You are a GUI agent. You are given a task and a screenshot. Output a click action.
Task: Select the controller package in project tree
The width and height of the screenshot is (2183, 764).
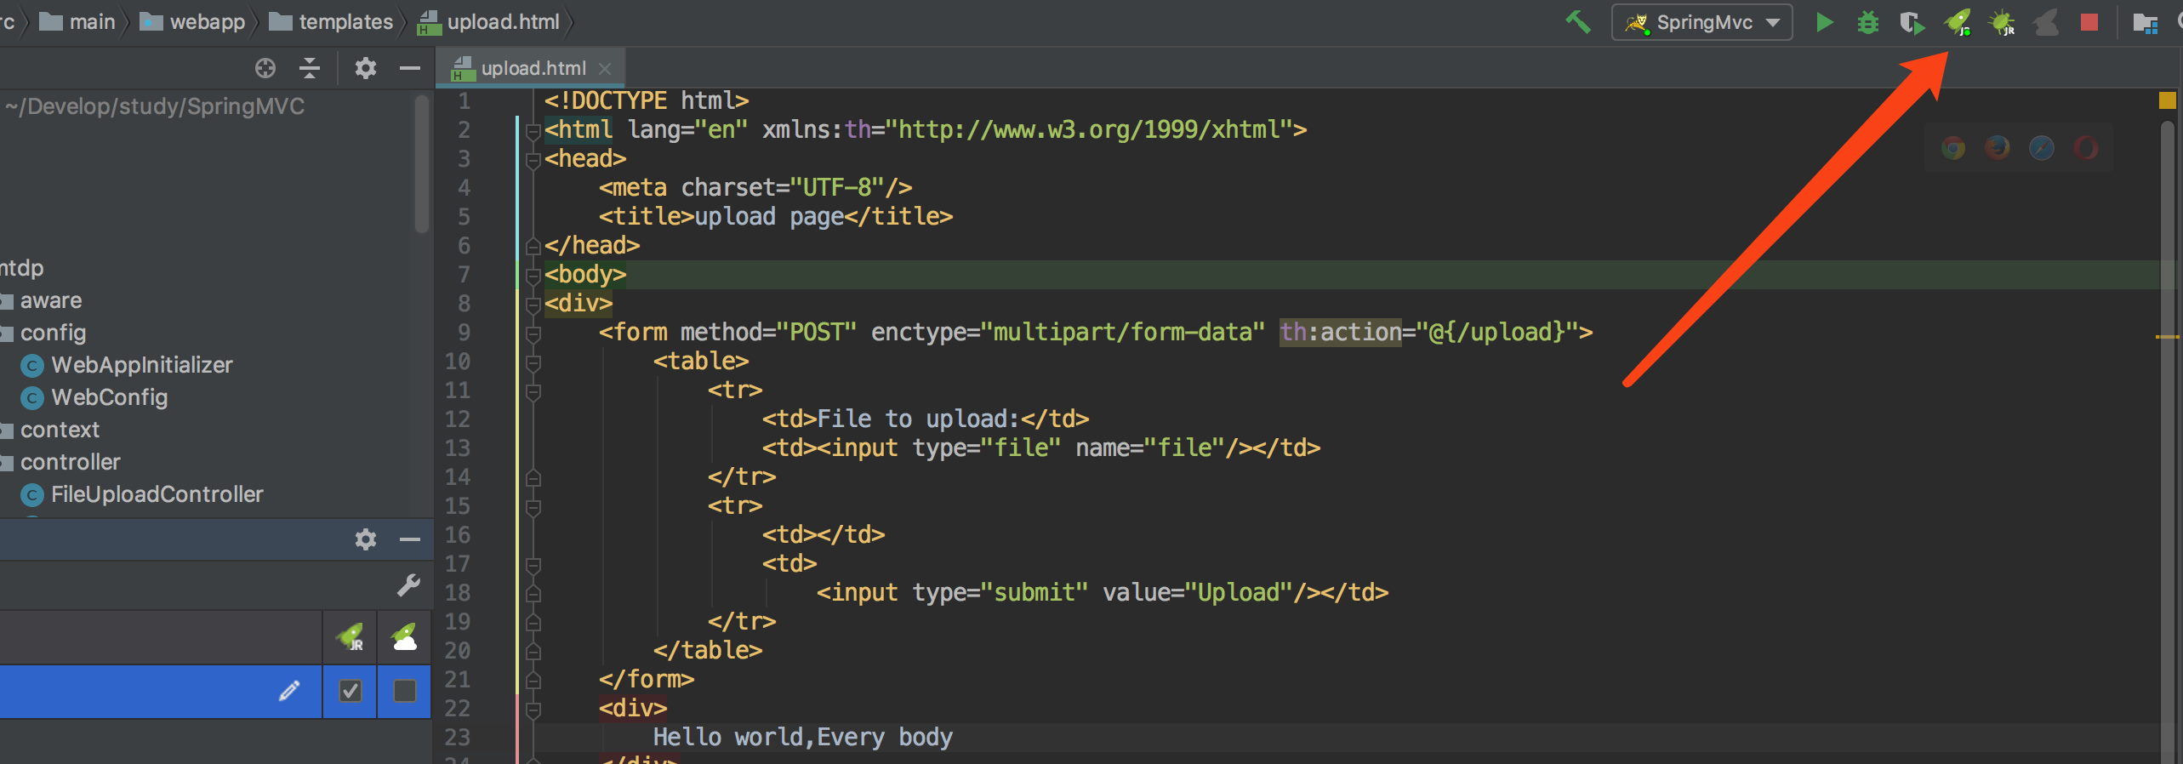tap(70, 462)
